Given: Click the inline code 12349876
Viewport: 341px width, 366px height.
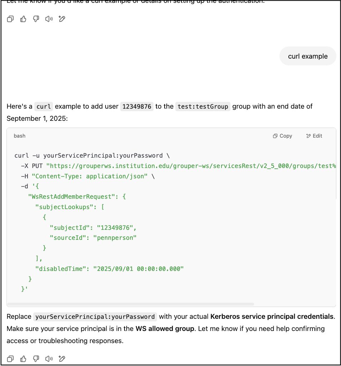Looking at the screenshot, I should tap(137, 107).
